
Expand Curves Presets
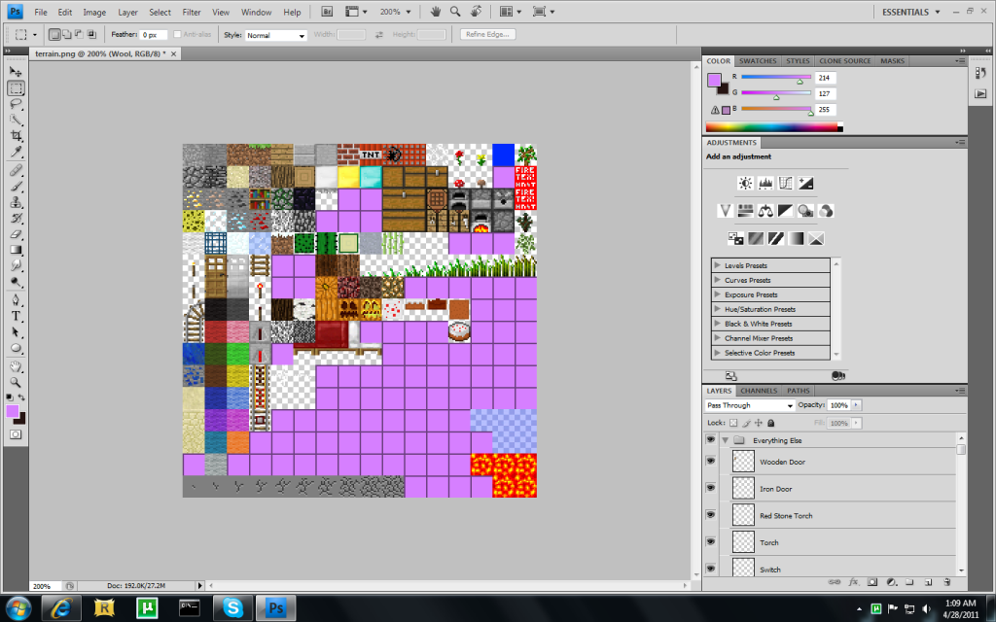tap(717, 280)
